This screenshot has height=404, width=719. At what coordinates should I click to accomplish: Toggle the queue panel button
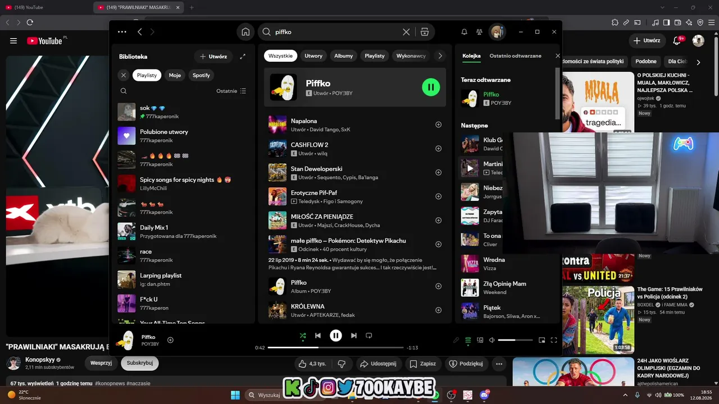pos(468,340)
